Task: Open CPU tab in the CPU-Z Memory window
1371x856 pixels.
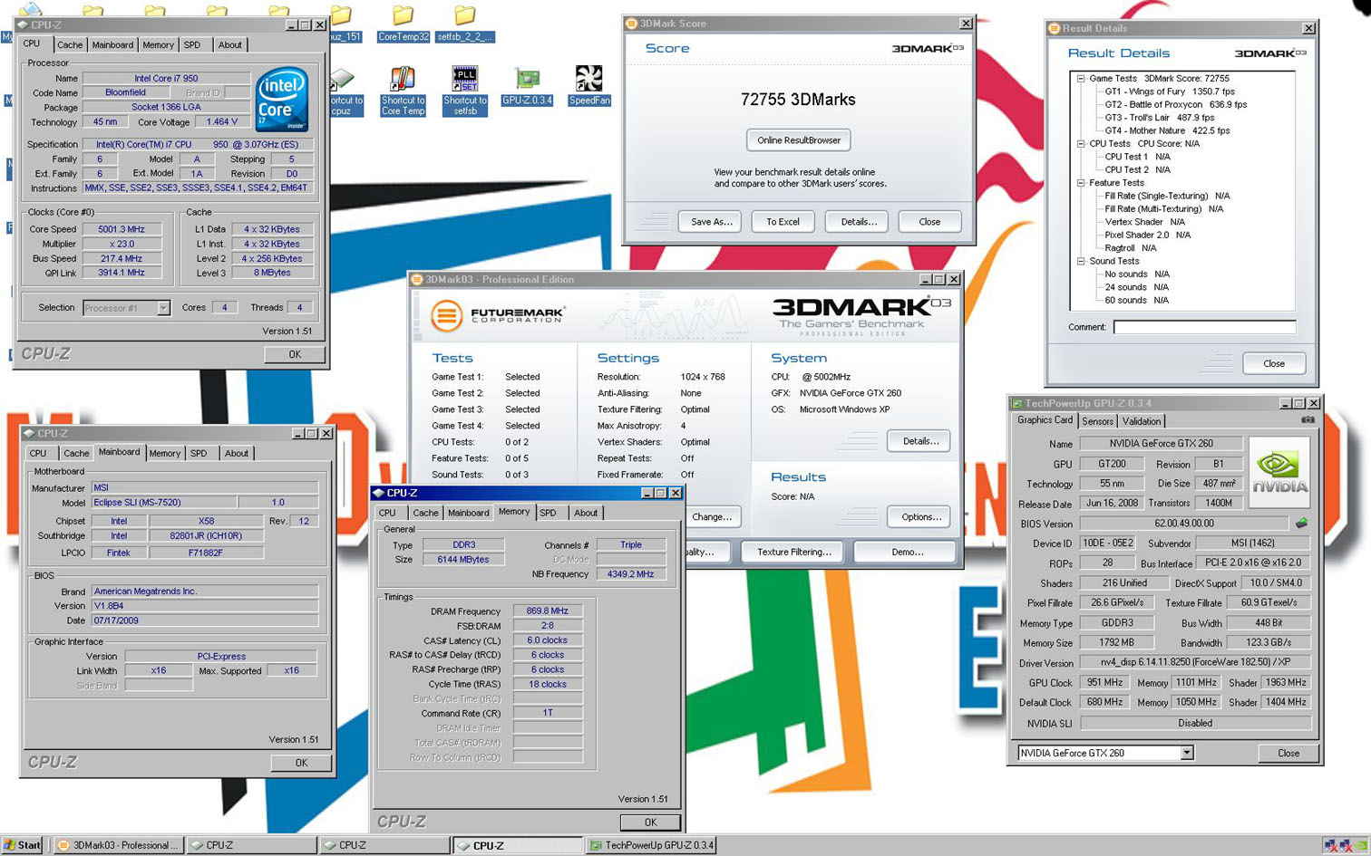Action: click(x=387, y=513)
